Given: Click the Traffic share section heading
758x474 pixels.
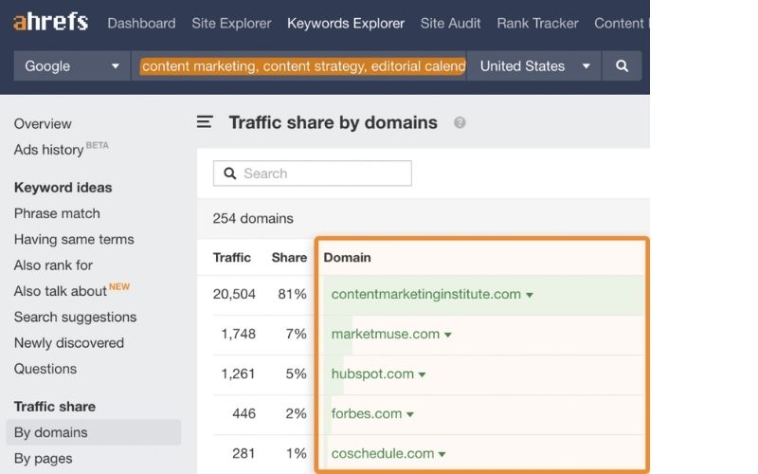Looking at the screenshot, I should tap(55, 407).
